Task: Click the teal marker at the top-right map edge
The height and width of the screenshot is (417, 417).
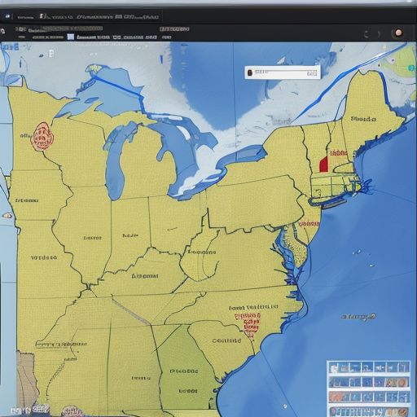Action: pyautogui.click(x=412, y=68)
